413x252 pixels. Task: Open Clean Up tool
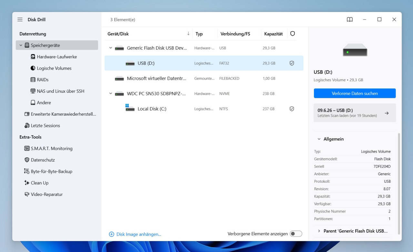(40, 183)
